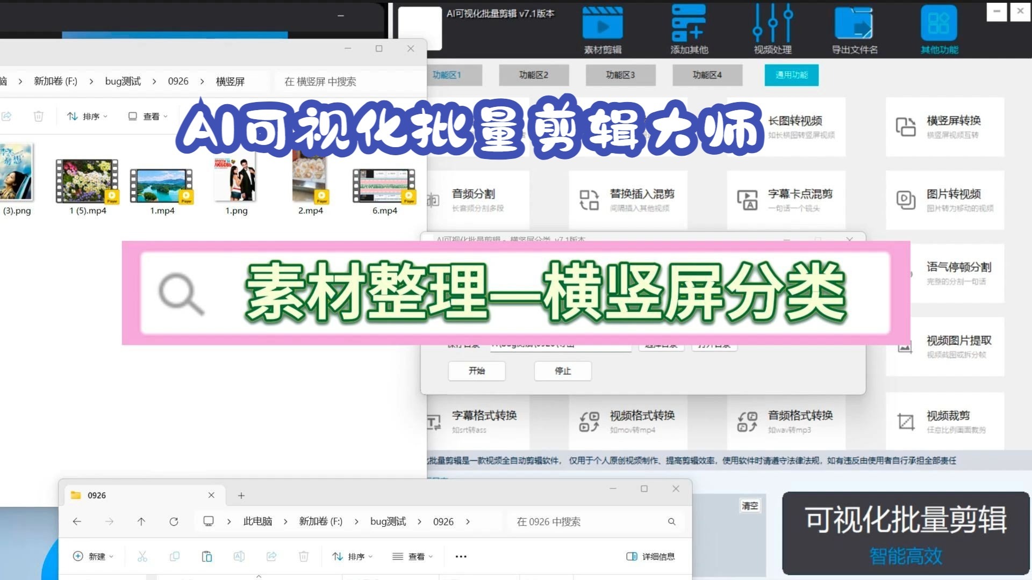Image resolution: width=1032 pixels, height=580 pixels.
Task: Click the 字幕格式转换 card icon
Action: click(434, 422)
